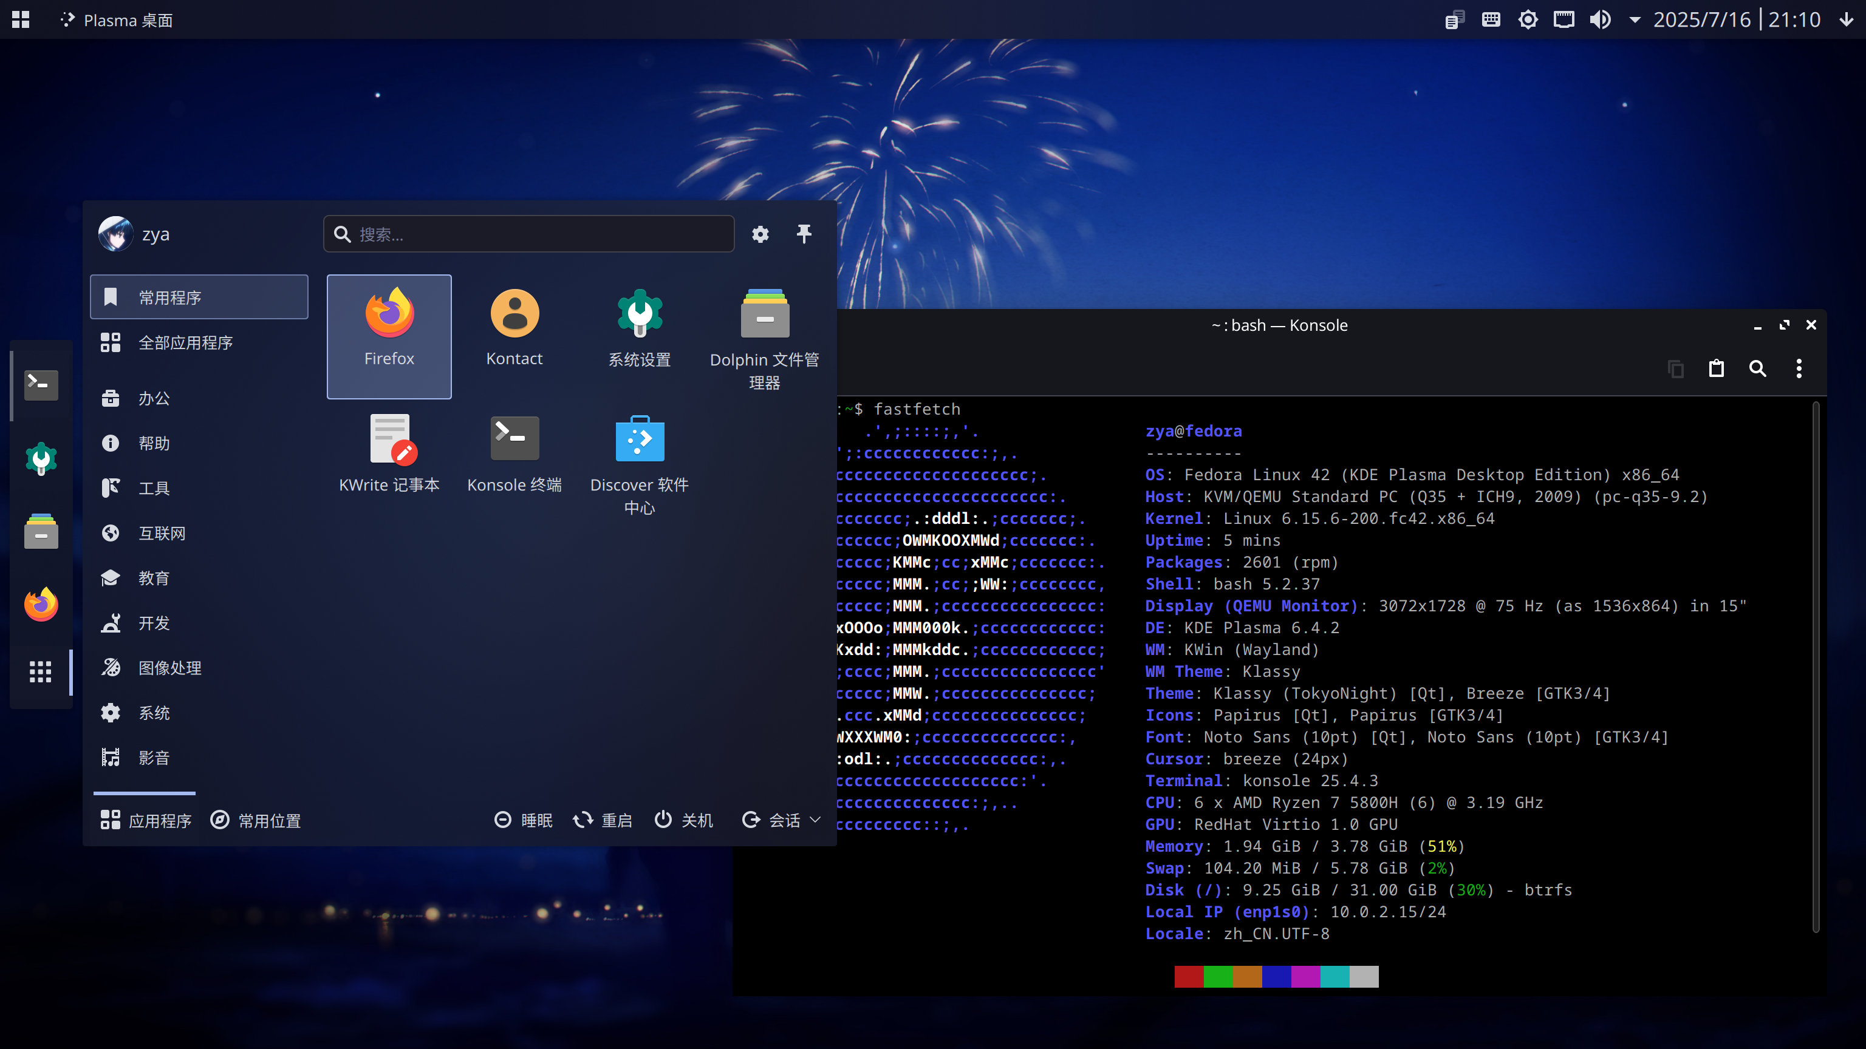
Task: Select the 全部应用程序 category
Action: (x=185, y=342)
